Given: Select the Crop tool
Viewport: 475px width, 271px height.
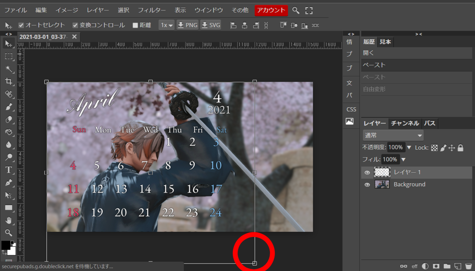Looking at the screenshot, I should (9, 81).
